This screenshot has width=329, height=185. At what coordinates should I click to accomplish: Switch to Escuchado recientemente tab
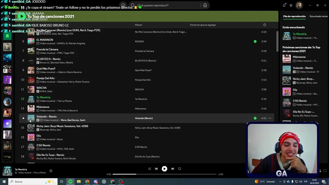coord(319,16)
